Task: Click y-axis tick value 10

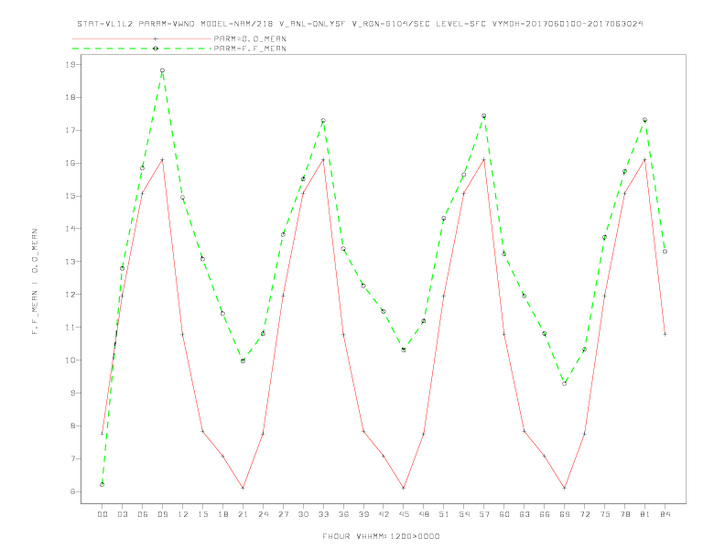Action: coord(70,361)
